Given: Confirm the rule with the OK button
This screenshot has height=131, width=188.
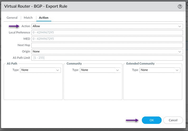Looking at the screenshot, I should tap(152, 120).
